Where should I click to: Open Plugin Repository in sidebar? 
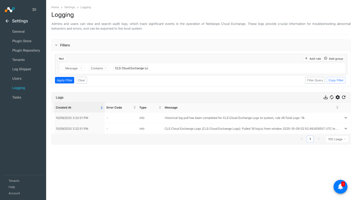[x=26, y=51]
